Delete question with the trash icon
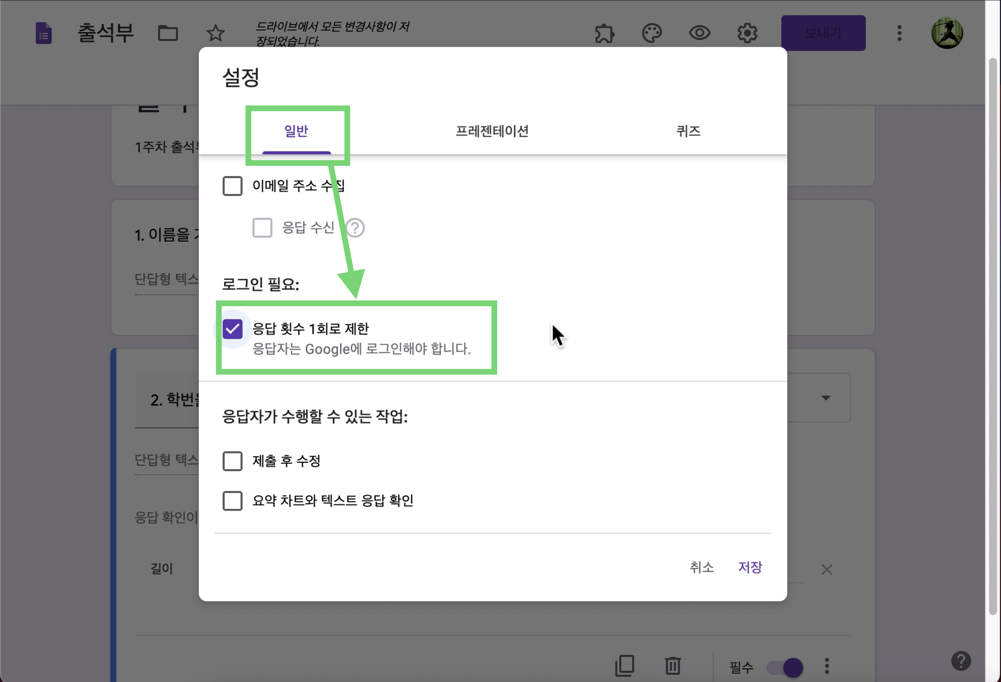Screen dimensions: 1001x682 tap(672, 666)
